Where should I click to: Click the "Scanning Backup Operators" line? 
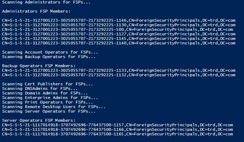coord(48,57)
